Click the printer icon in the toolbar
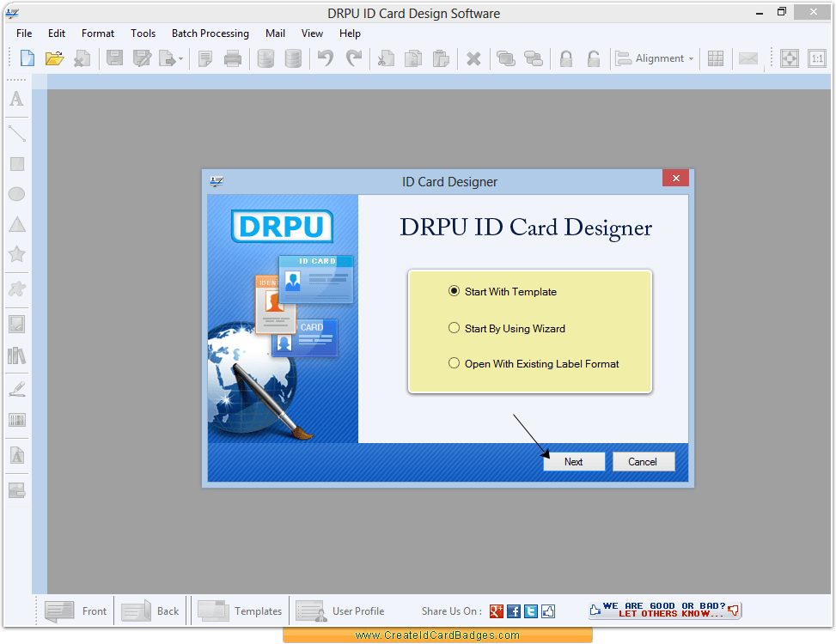 pyautogui.click(x=233, y=58)
